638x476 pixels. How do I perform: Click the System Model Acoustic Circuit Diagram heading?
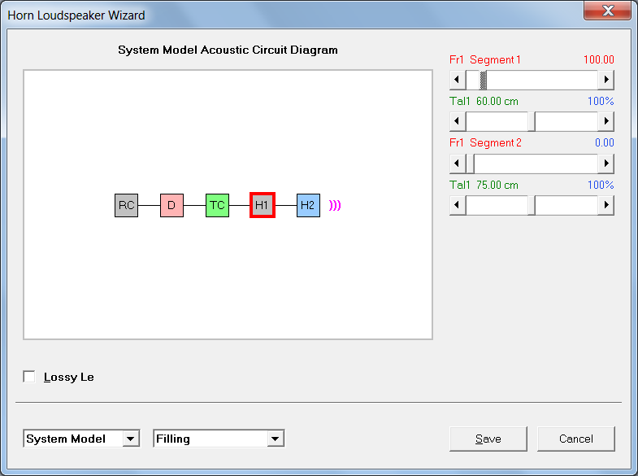click(x=228, y=50)
